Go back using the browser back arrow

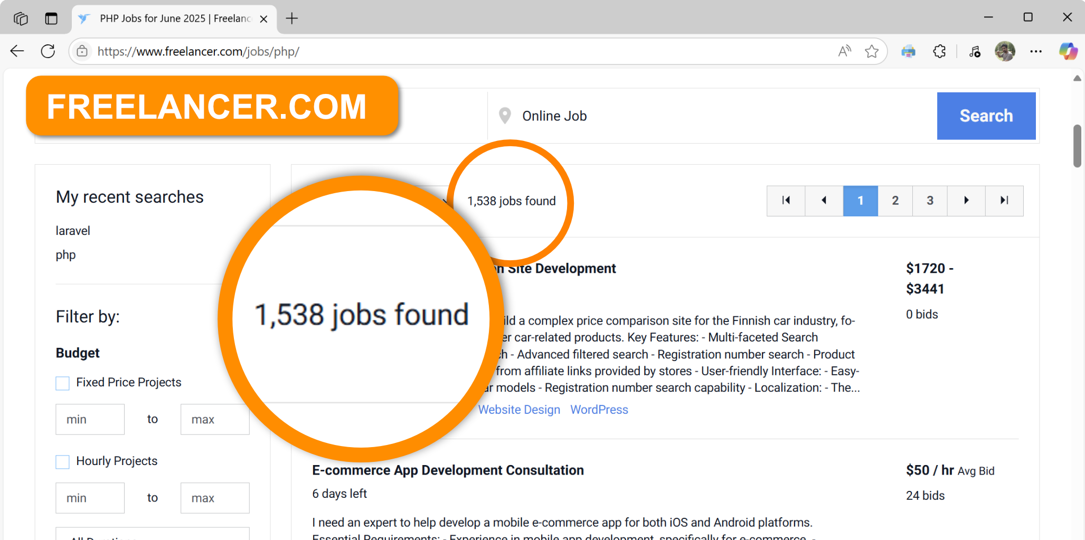pyautogui.click(x=17, y=51)
